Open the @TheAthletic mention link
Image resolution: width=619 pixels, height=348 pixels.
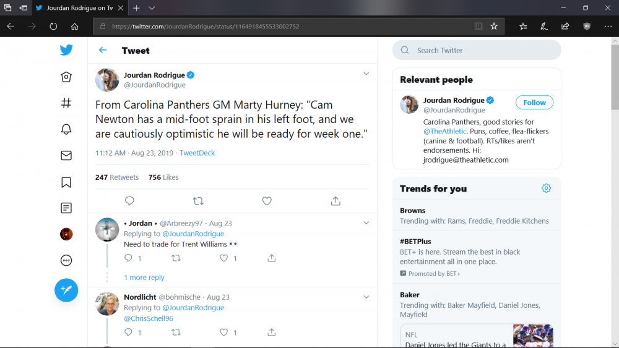pos(445,131)
